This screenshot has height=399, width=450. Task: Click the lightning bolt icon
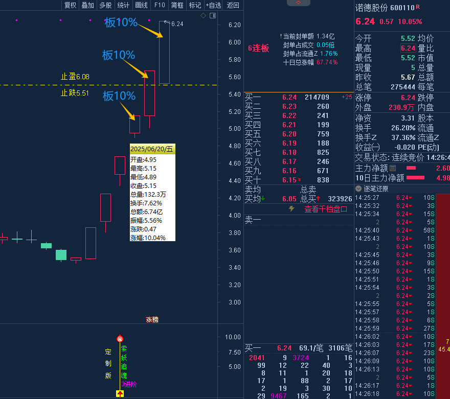291,208
